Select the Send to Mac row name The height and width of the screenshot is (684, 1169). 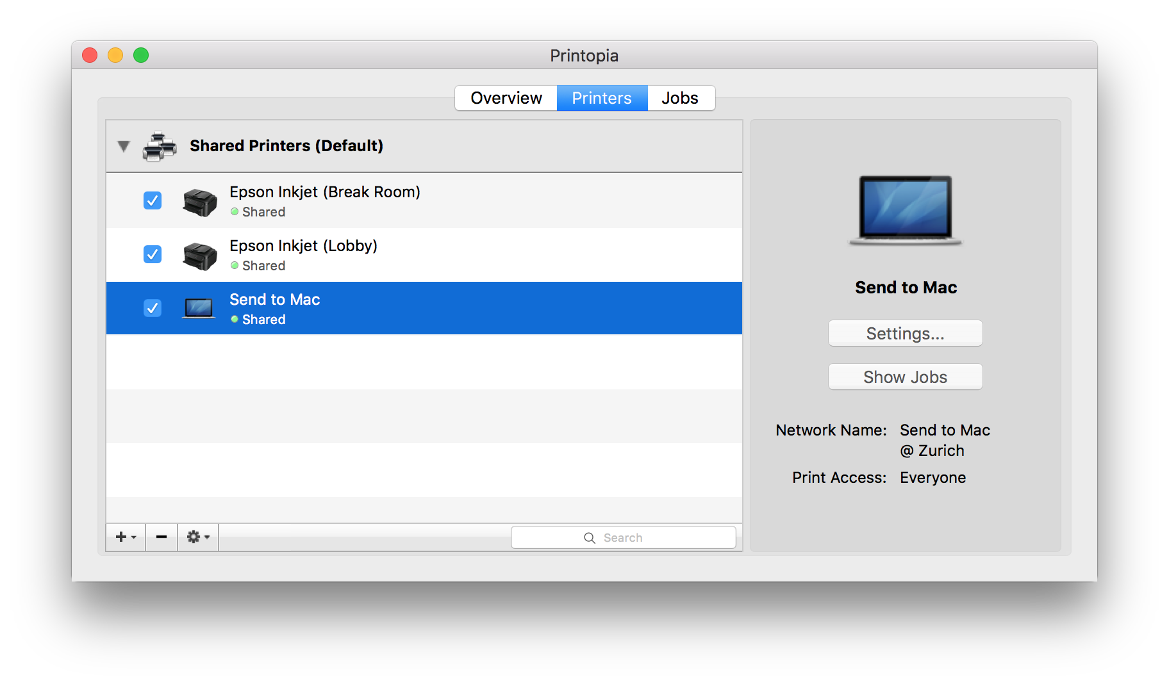click(x=275, y=300)
